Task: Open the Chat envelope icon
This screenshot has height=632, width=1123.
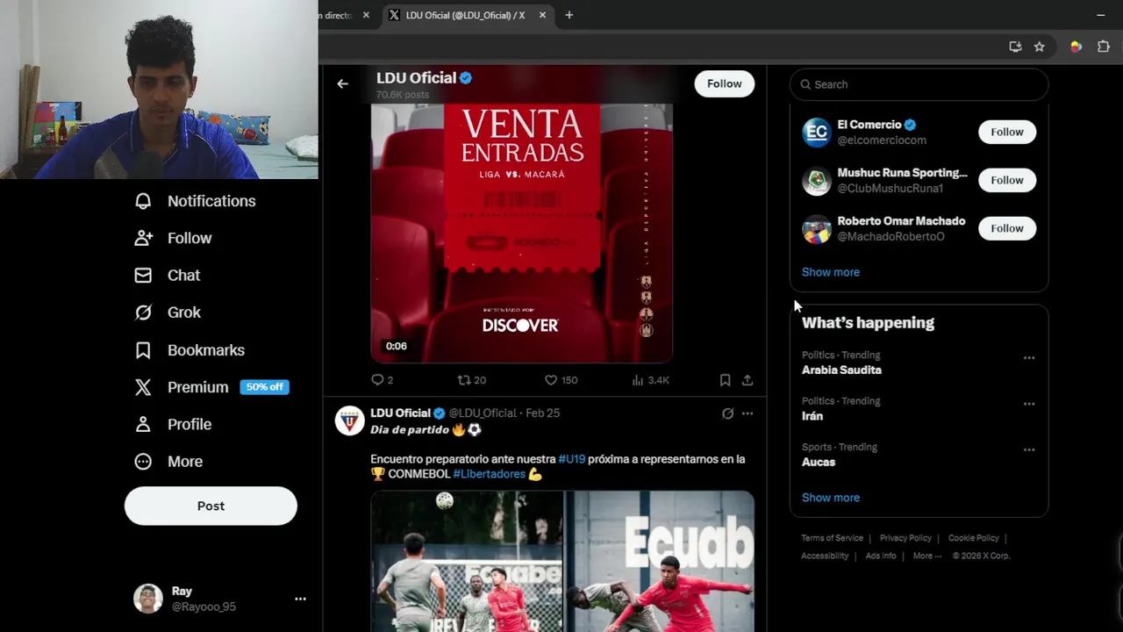Action: pyautogui.click(x=143, y=276)
